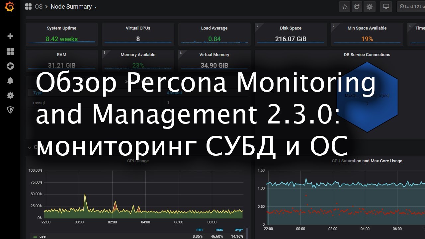
Task: Show info for Min Space Available panel
Action: pyautogui.click(x=333, y=26)
